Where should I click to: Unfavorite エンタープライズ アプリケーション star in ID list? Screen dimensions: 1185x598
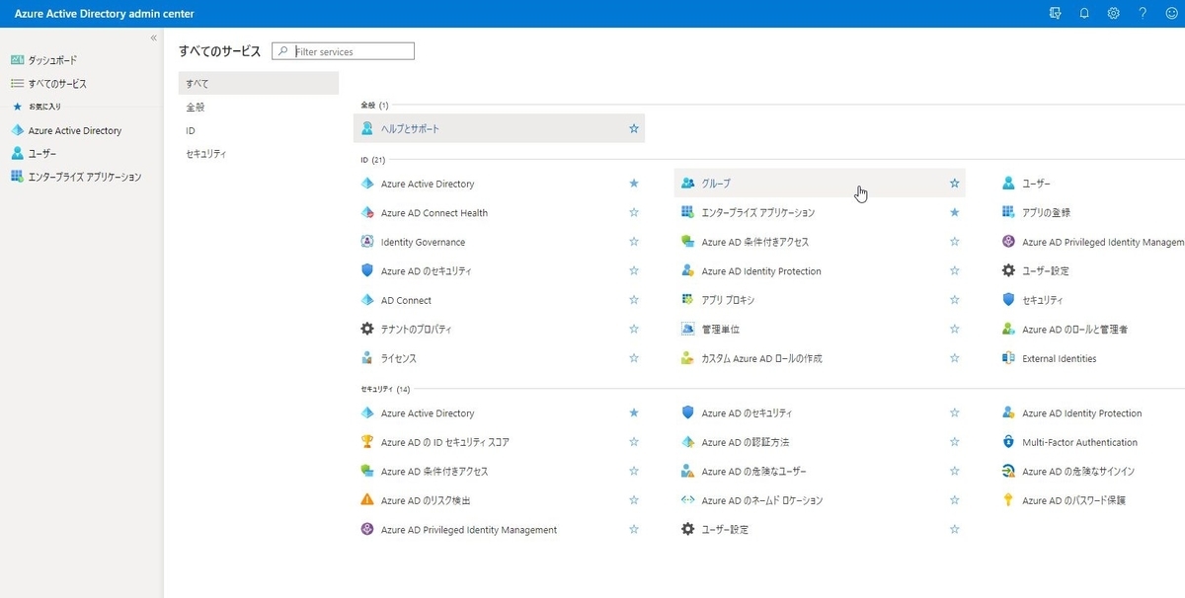pyautogui.click(x=955, y=212)
